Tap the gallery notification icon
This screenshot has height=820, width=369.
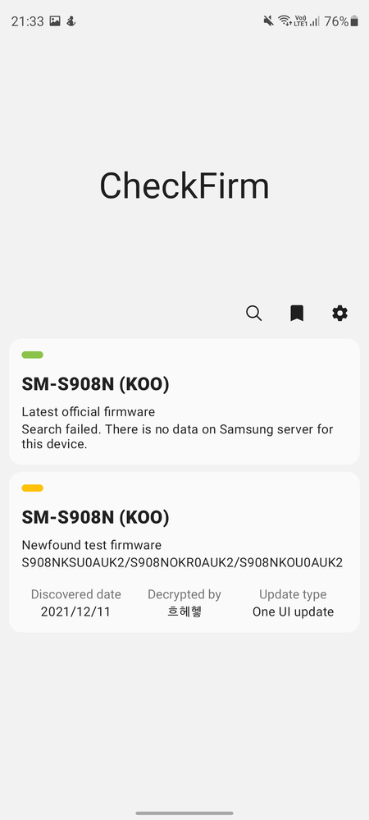point(55,21)
